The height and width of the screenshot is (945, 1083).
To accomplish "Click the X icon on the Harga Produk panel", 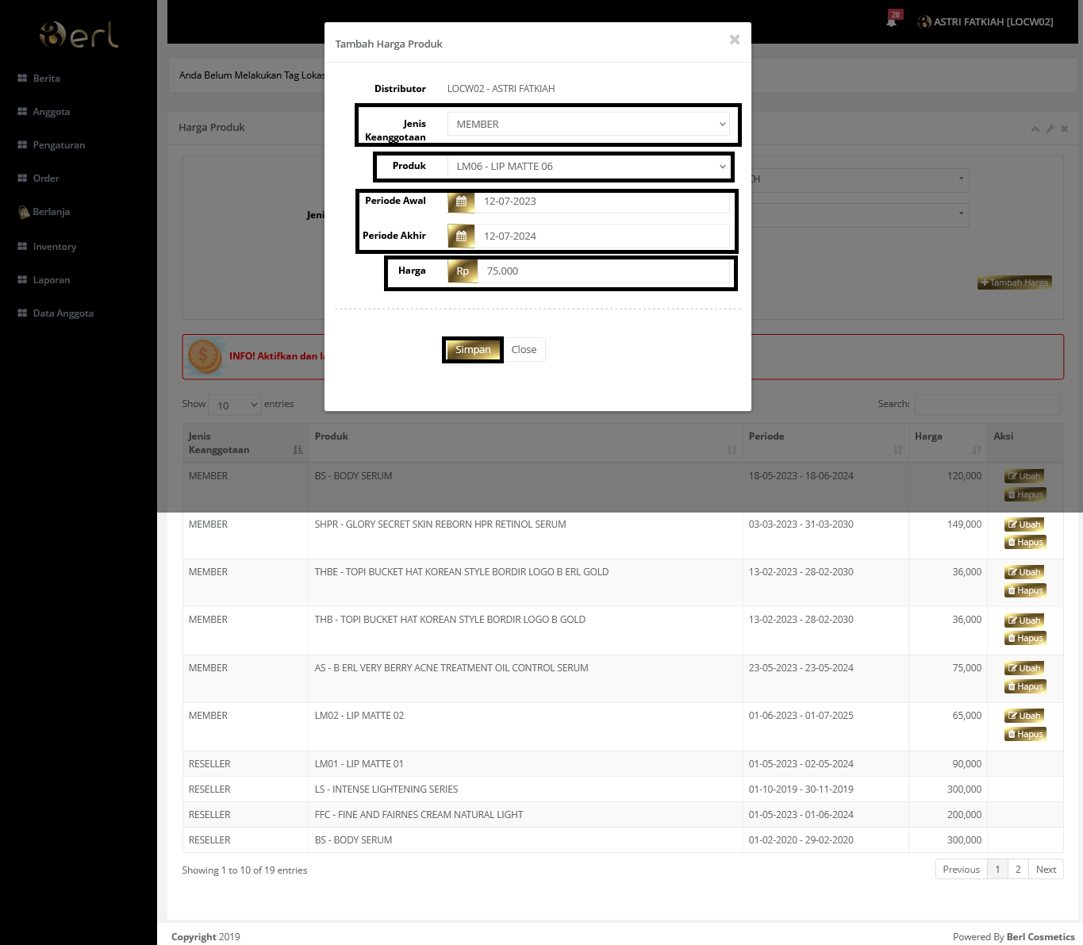I will tap(1064, 128).
